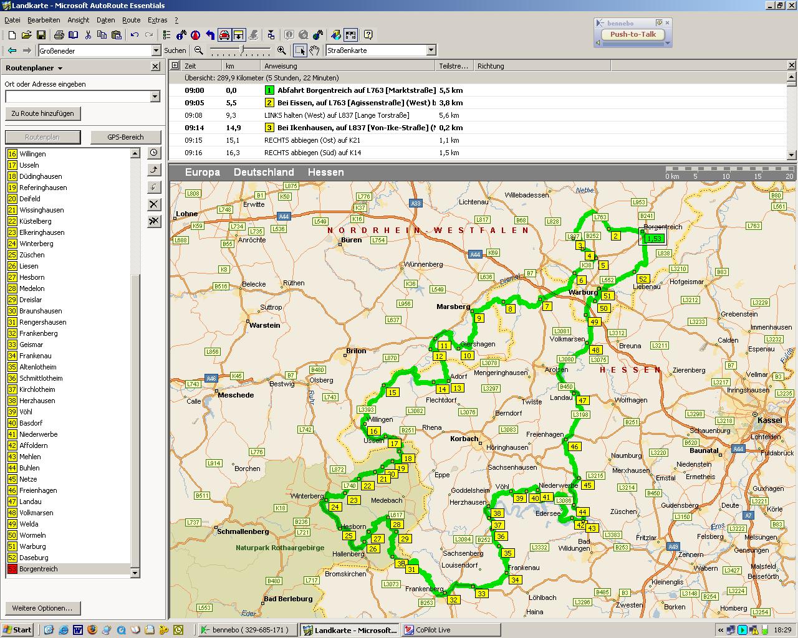This screenshot has height=638, width=798.
Task: Open the Windows Start menu
Action: pyautogui.click(x=17, y=630)
